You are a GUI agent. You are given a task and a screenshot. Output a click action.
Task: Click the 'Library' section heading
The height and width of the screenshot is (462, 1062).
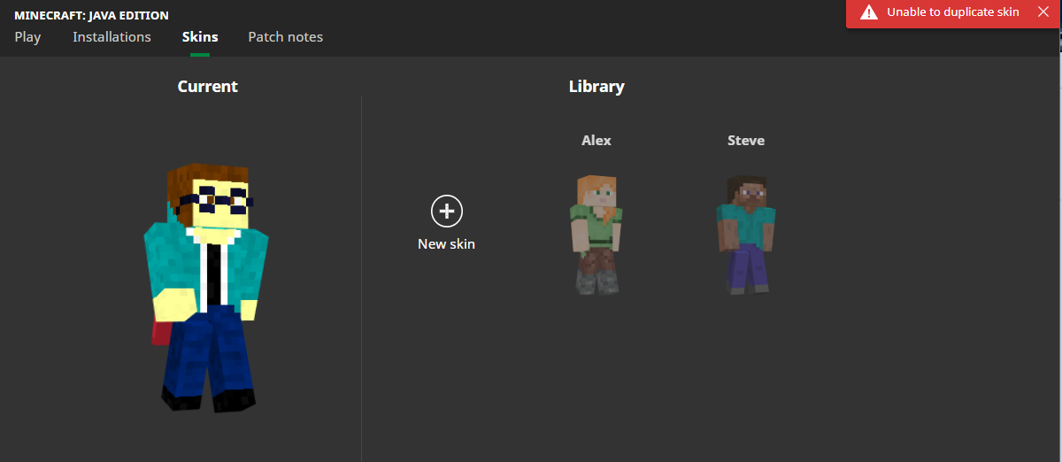point(596,86)
